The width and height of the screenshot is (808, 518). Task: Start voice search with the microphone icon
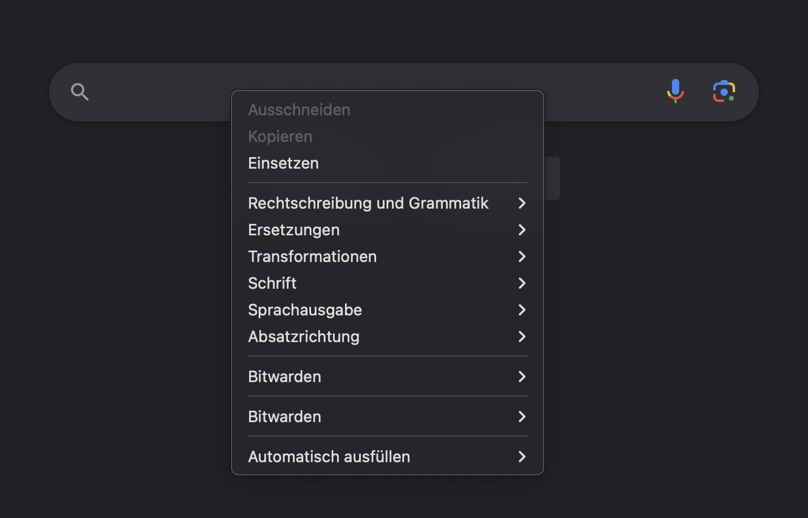pyautogui.click(x=675, y=92)
